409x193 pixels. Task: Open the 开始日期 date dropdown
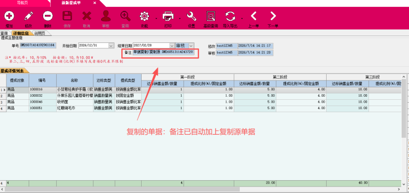click(x=111, y=45)
